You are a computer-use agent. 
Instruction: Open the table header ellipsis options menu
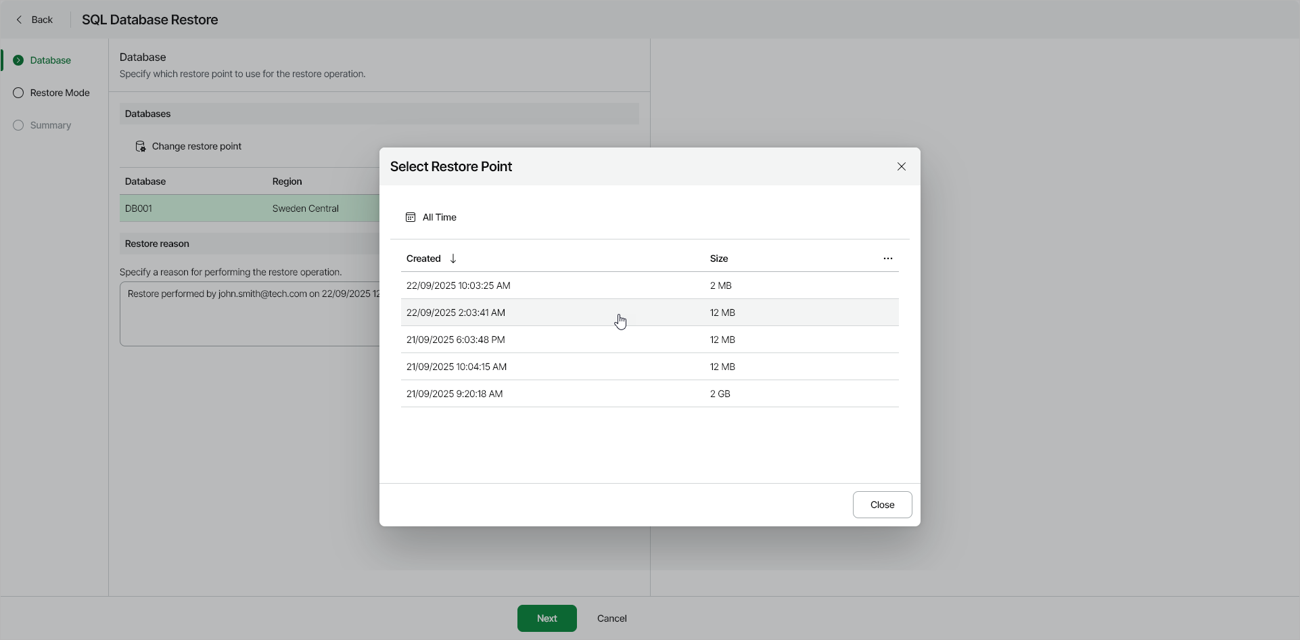[x=888, y=258]
